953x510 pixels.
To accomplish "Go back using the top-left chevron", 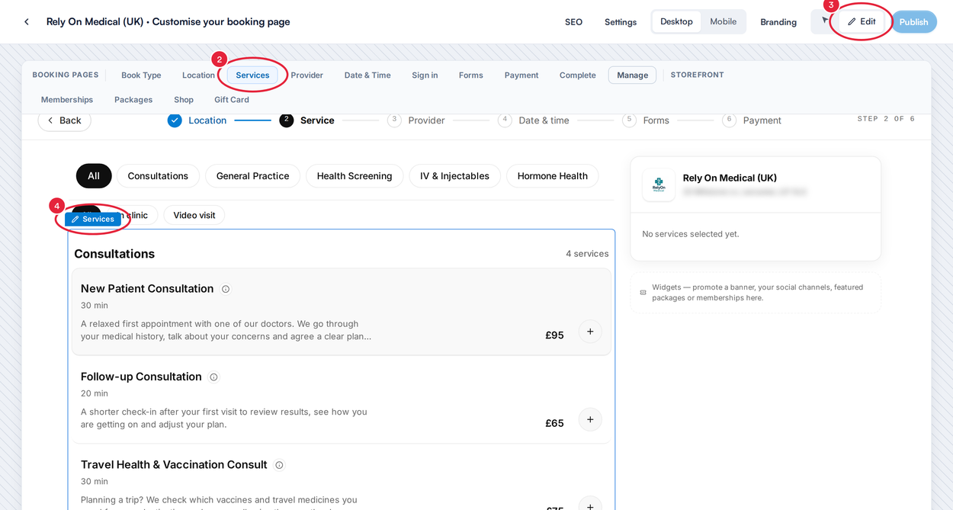I will pos(27,21).
